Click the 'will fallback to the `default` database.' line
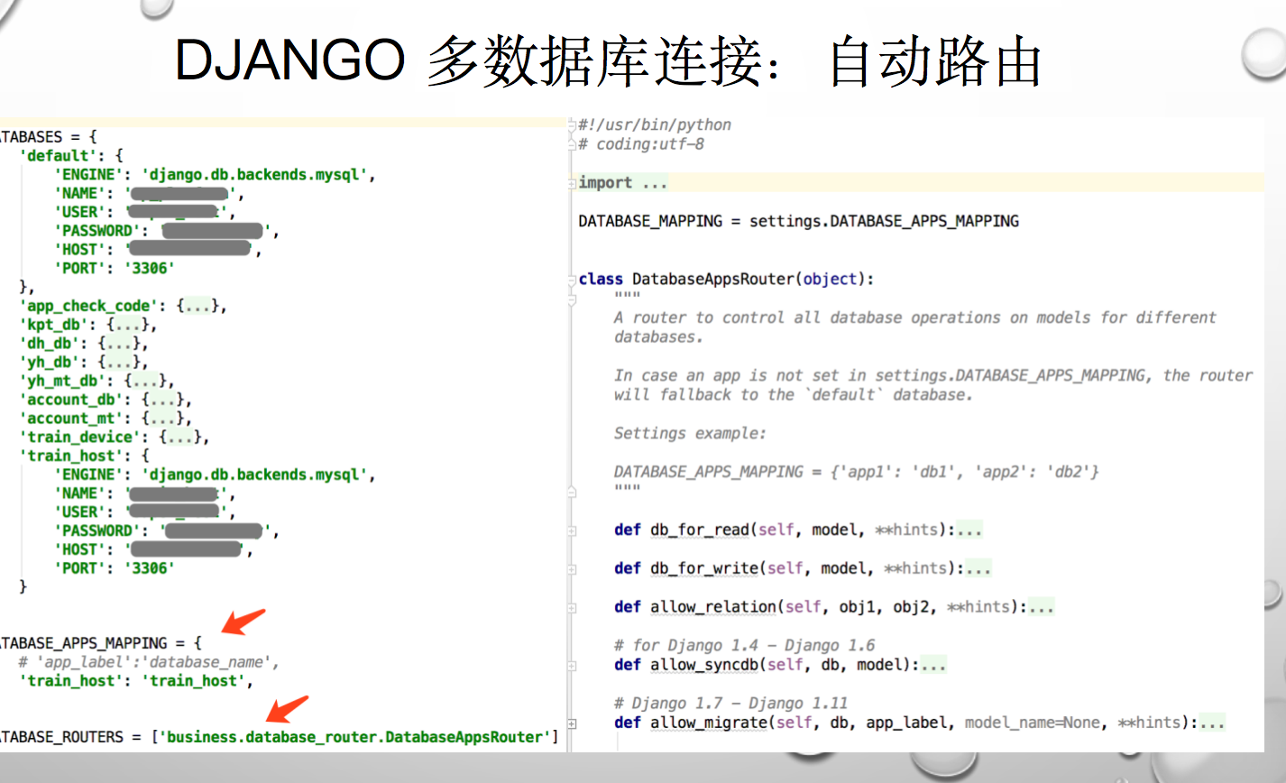1286x783 pixels. [x=794, y=395]
